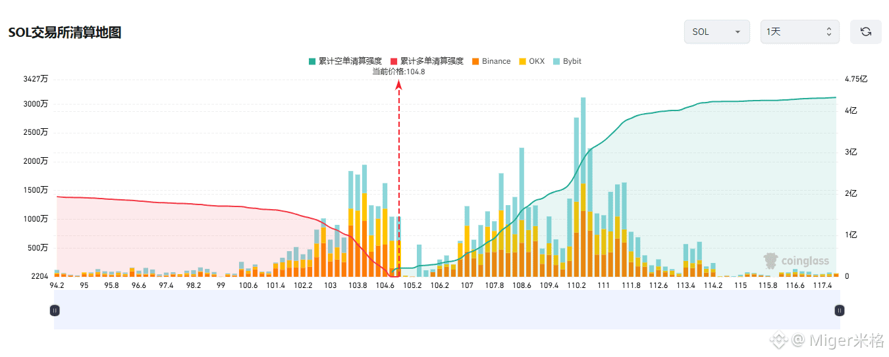Click the 4.75亿 right axis label
The width and height of the screenshot is (889, 357).
[856, 79]
